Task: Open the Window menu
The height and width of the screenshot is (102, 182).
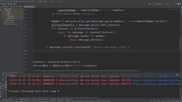Action: (x=41, y=1)
